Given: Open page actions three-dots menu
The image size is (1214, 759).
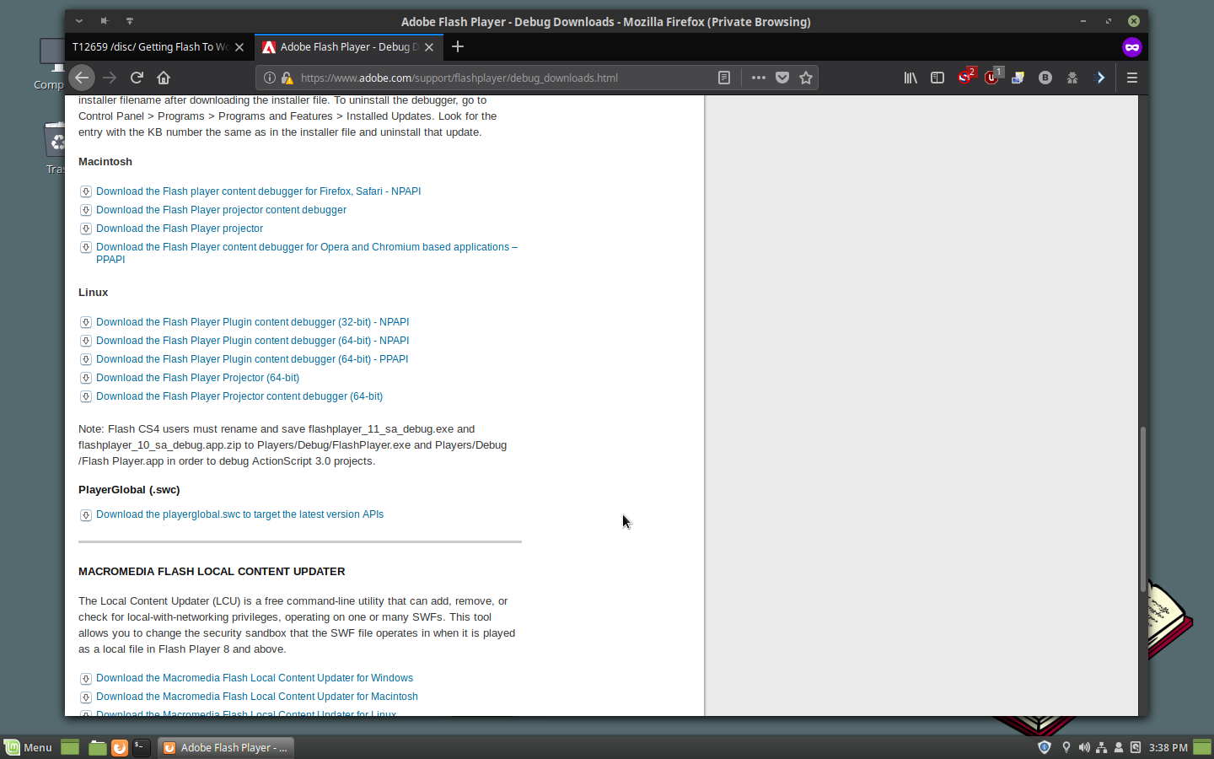Looking at the screenshot, I should click(759, 78).
